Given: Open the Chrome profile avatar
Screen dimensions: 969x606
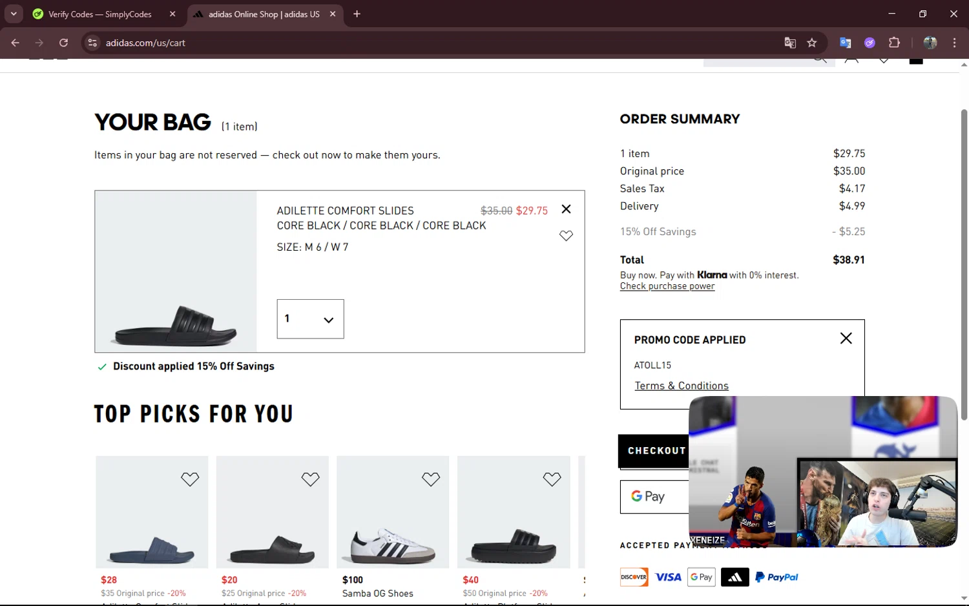Looking at the screenshot, I should [930, 43].
